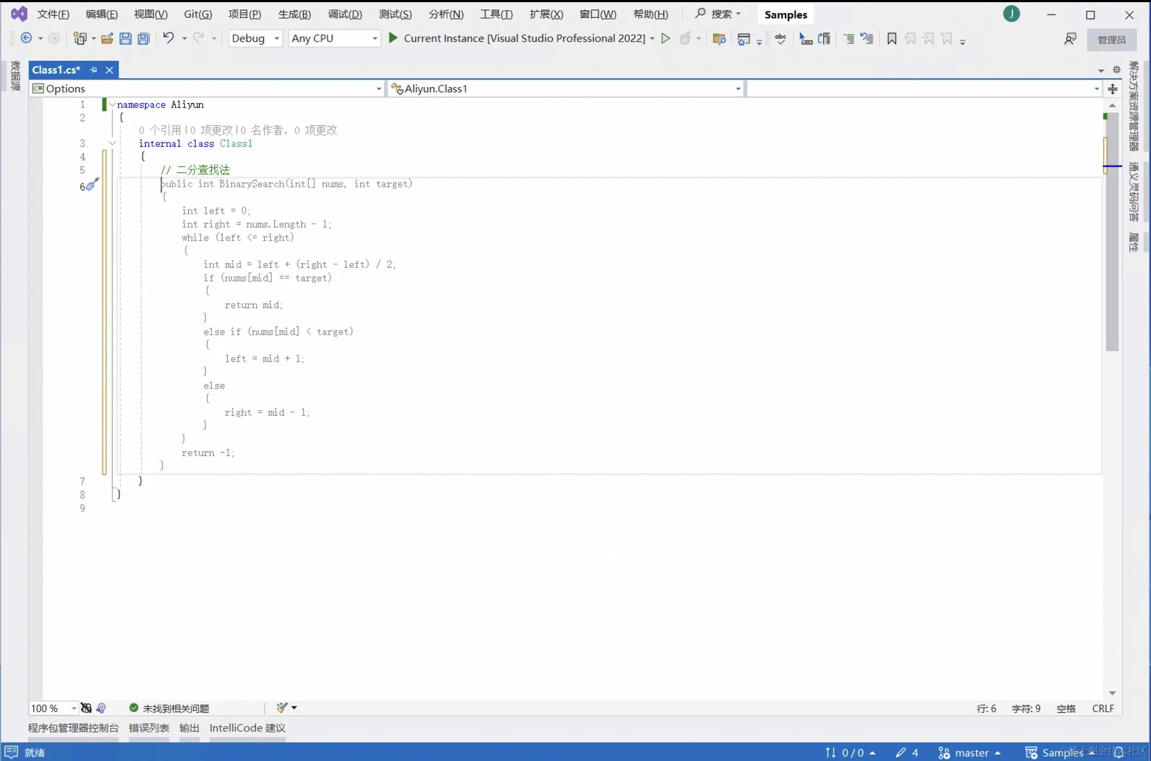Click the master branch button in the status bar
Image resolution: width=1151 pixels, height=761 pixels.
[971, 753]
